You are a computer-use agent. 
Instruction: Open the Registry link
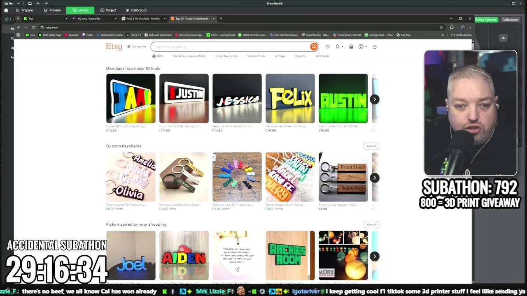pos(301,56)
